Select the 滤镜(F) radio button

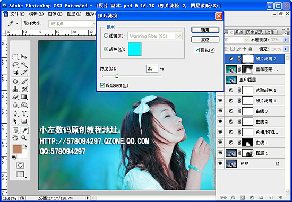[x=106, y=36]
